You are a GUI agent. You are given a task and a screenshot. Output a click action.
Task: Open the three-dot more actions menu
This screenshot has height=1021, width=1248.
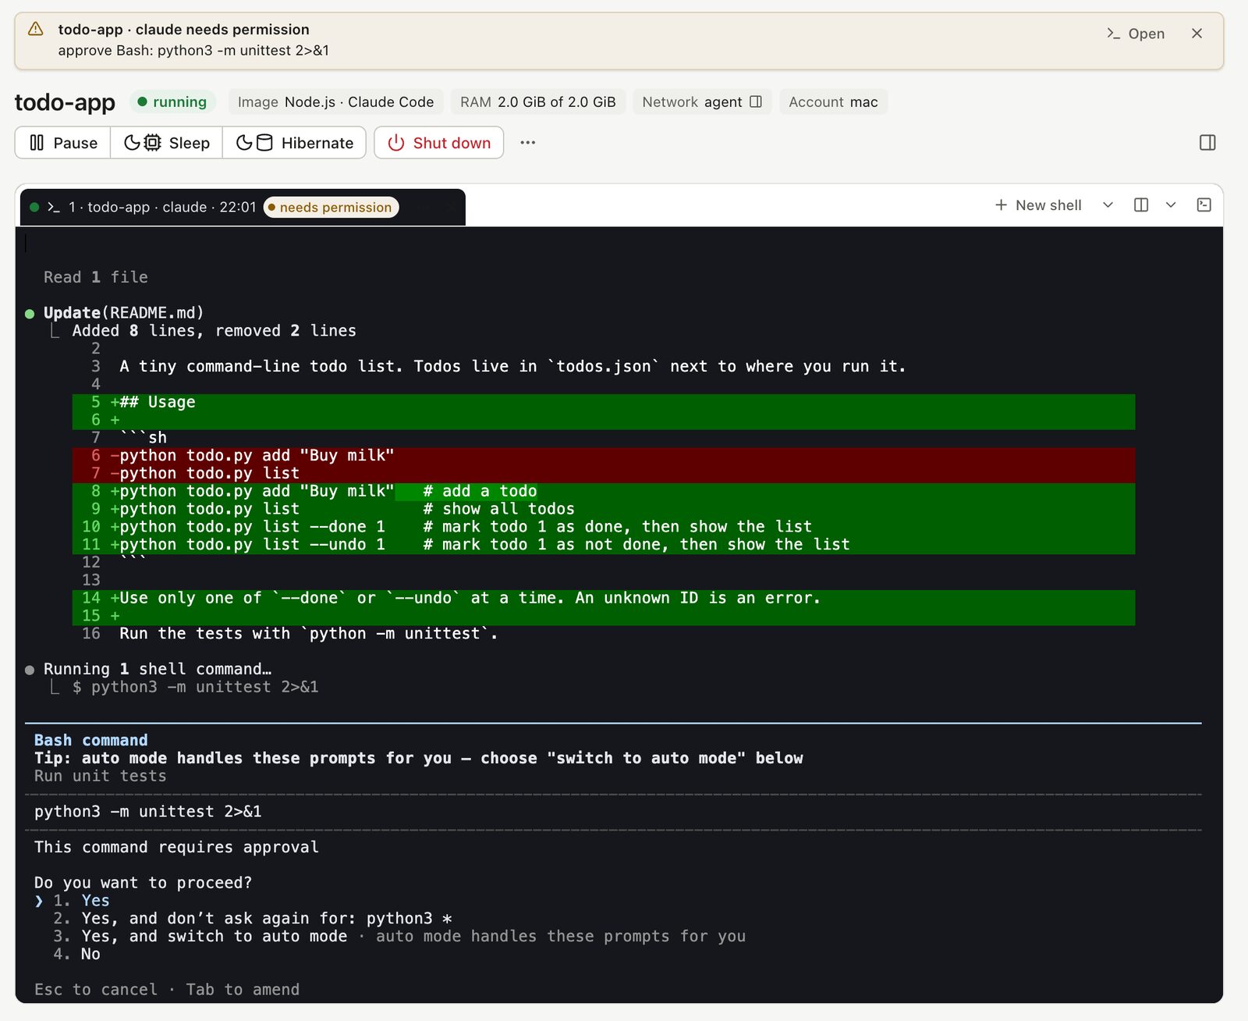pos(528,143)
